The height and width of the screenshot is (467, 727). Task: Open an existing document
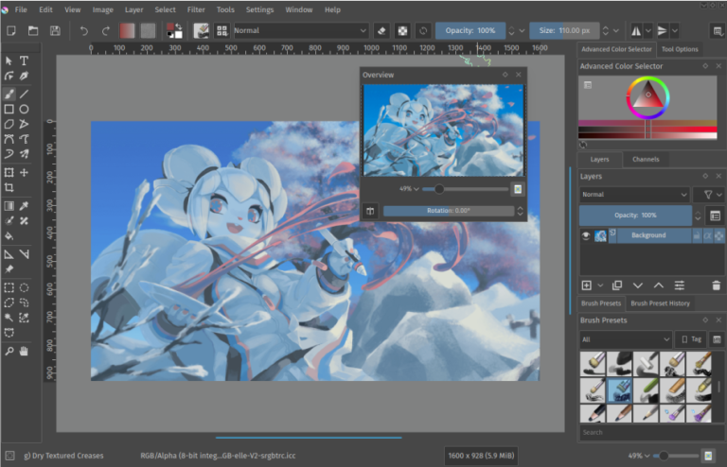33,30
